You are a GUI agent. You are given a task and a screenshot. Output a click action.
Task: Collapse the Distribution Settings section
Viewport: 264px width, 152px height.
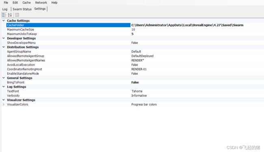pos(4,47)
